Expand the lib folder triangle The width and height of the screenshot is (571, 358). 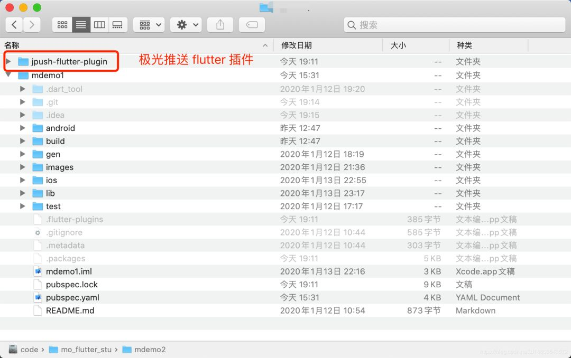pos(23,193)
